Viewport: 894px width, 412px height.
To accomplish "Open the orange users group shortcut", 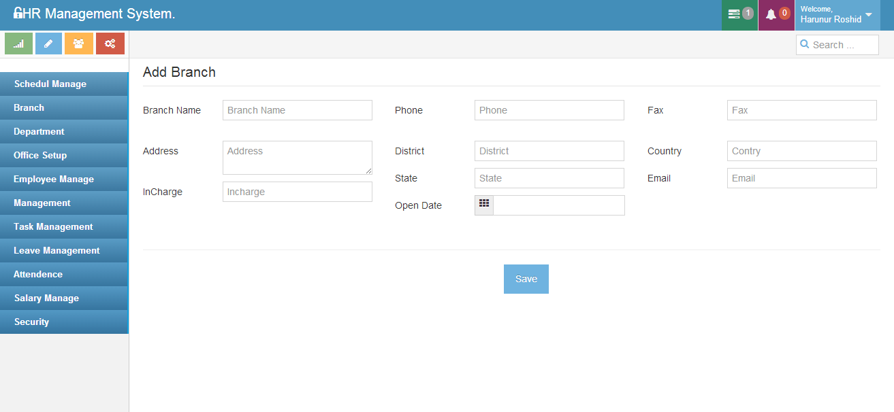I will tap(79, 44).
